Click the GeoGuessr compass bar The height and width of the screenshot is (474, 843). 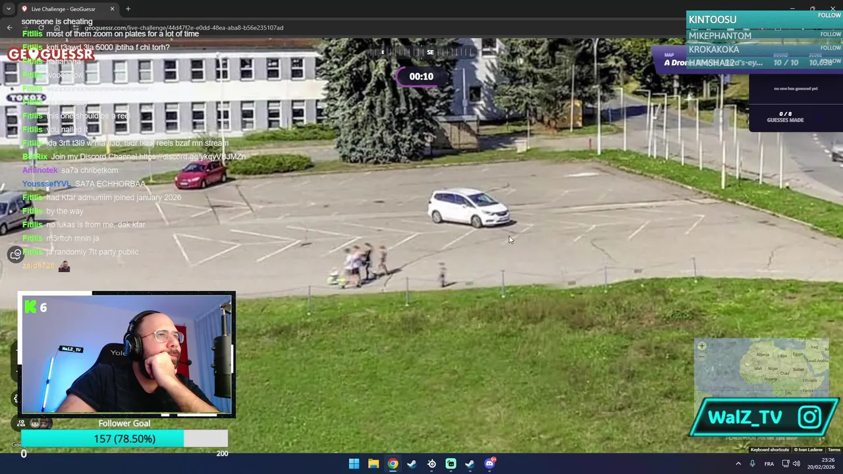[421, 53]
